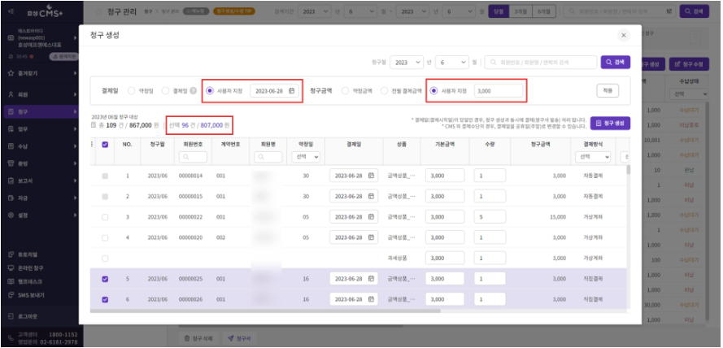Open the 보고서 sidebar menu

(42, 181)
